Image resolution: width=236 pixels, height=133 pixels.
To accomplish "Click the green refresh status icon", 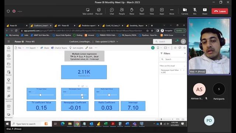I will [153, 48].
